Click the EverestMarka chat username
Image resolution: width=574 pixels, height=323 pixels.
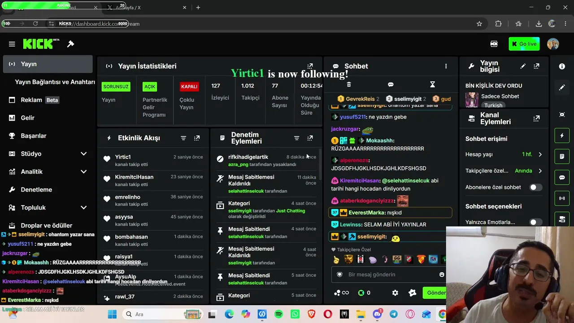pos(366,213)
